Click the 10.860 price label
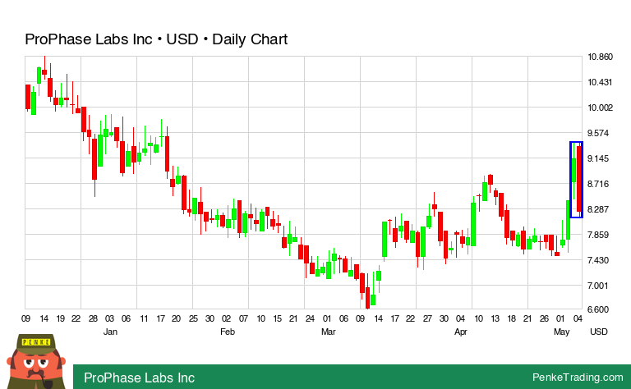This screenshot has width=631, height=389. pyautogui.click(x=600, y=57)
